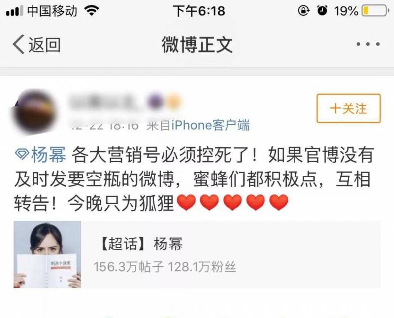Tap the back chevron arrow

[x=19, y=44]
